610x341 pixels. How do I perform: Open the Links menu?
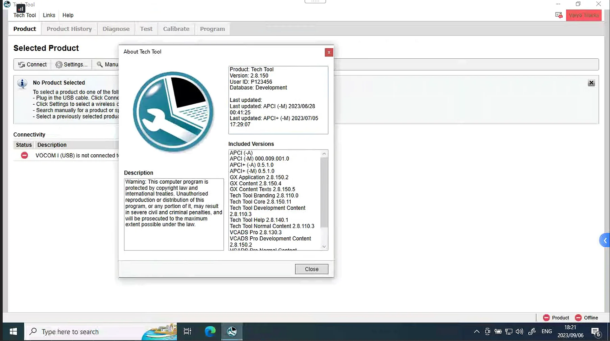point(49,15)
